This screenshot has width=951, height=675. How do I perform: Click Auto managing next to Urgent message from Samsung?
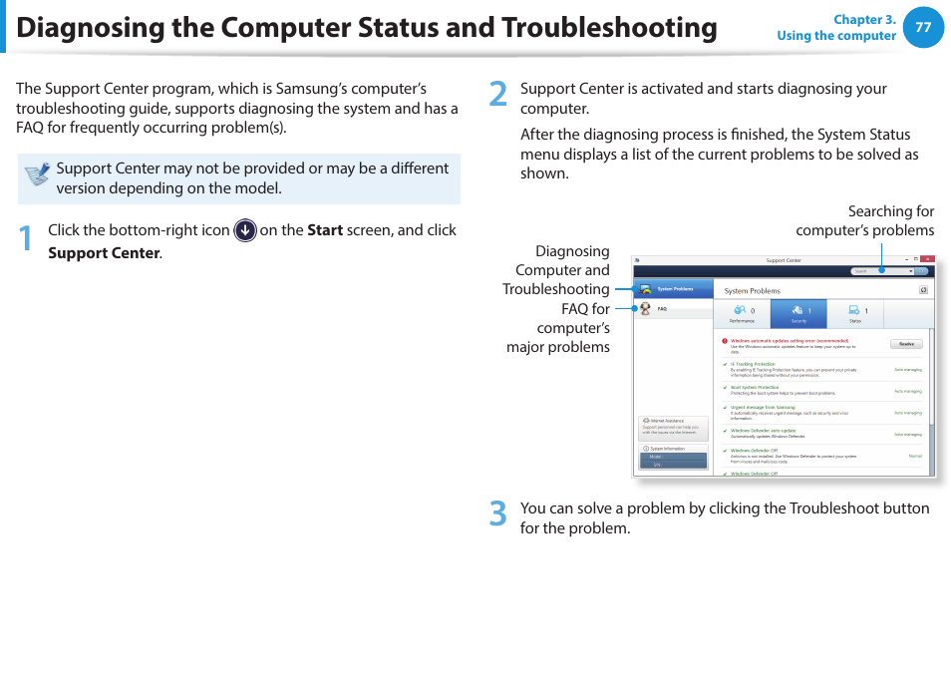pos(908,413)
